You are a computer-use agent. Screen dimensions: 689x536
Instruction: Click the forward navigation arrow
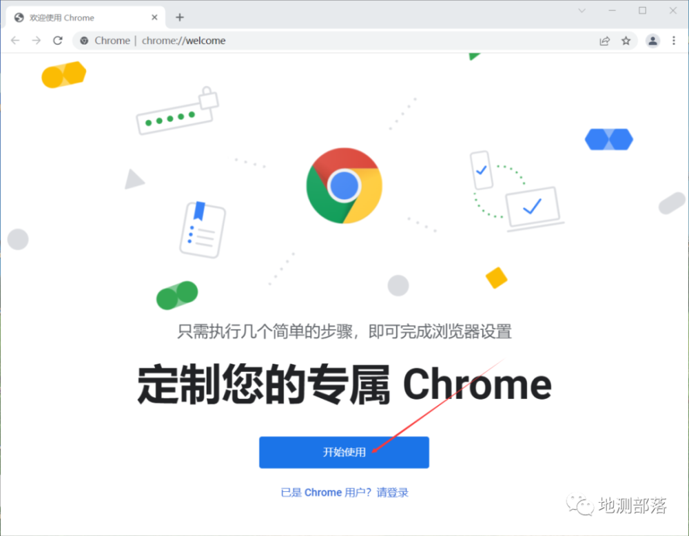click(37, 41)
